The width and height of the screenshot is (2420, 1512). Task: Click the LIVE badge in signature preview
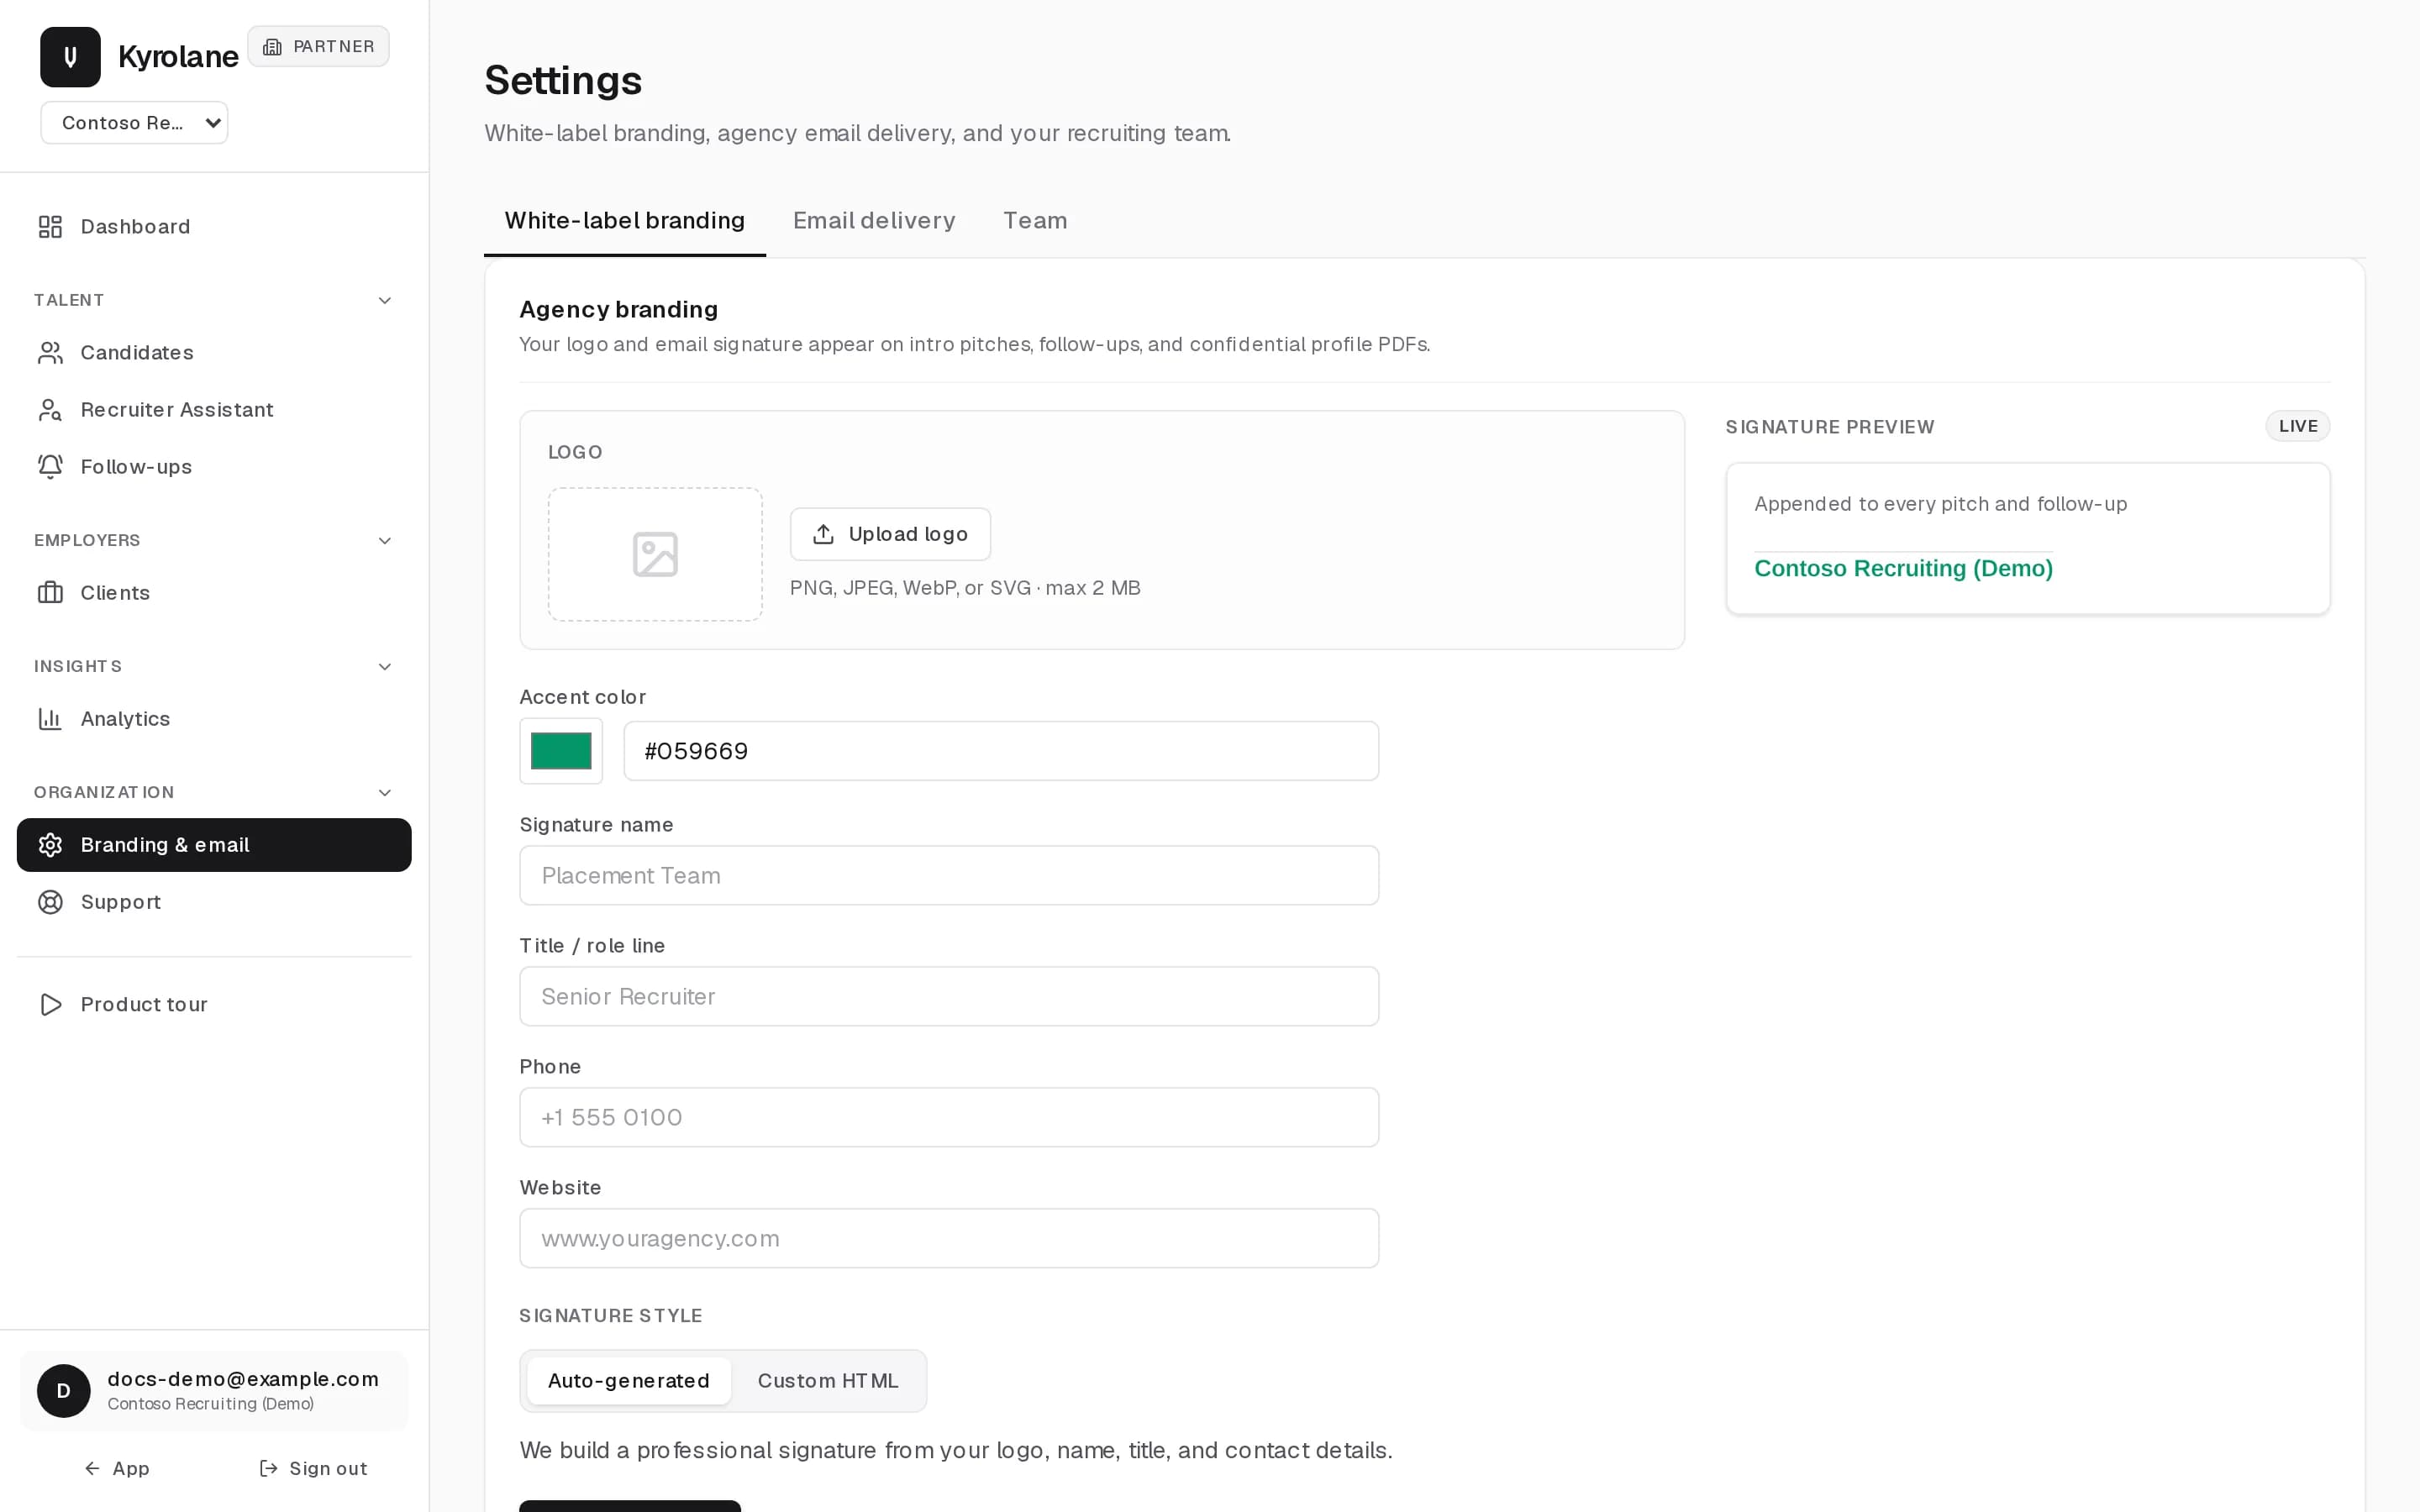click(2297, 426)
